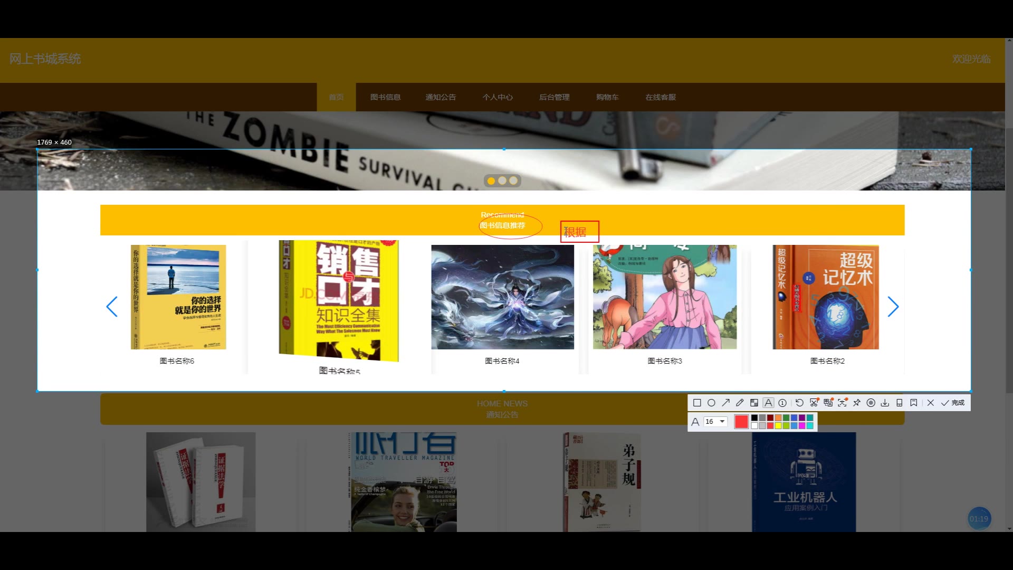Image resolution: width=1013 pixels, height=570 pixels.
Task: Pick the dark red color swatch
Action: tap(770, 417)
